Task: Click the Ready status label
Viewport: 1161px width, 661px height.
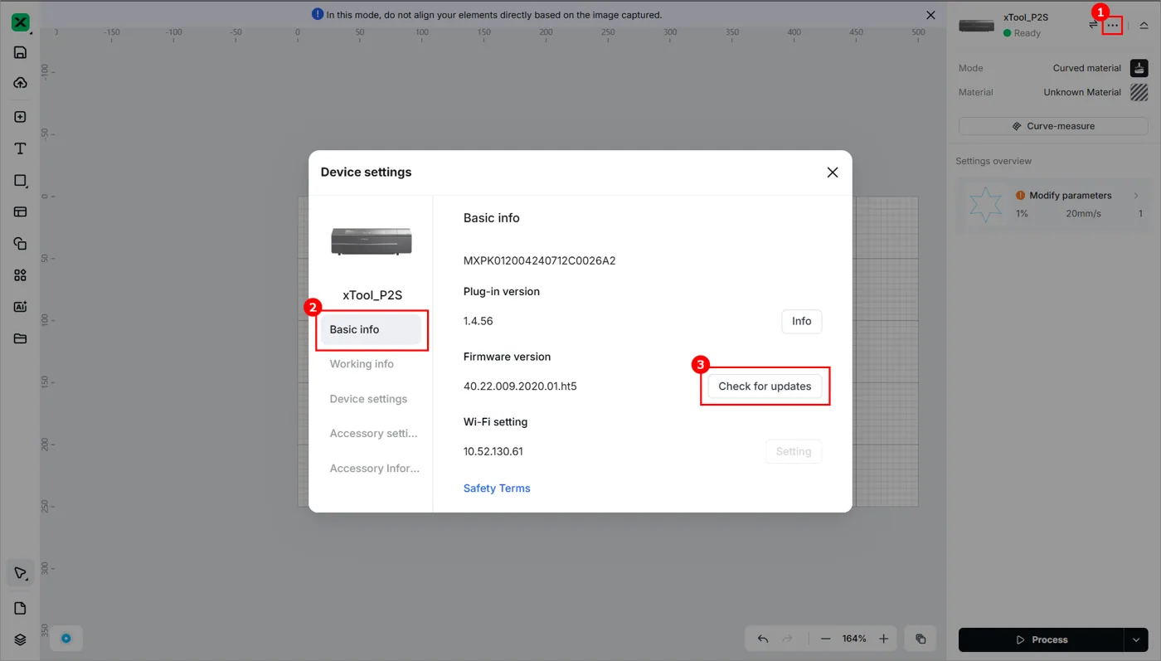Action: coord(1027,33)
